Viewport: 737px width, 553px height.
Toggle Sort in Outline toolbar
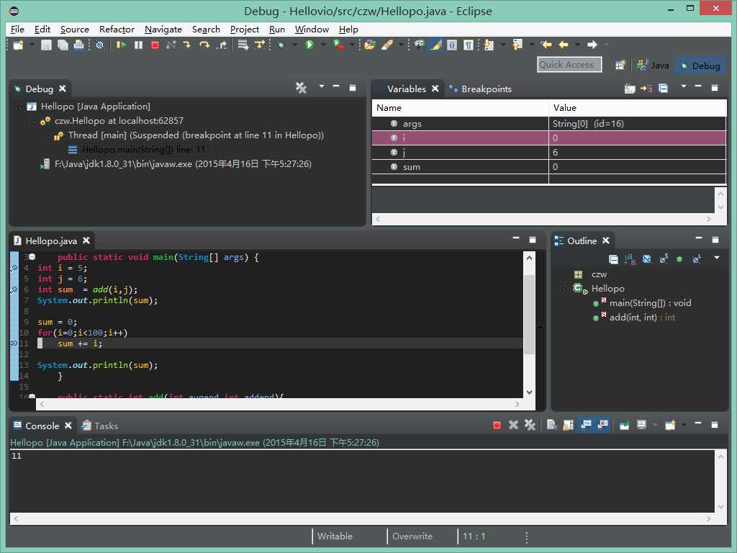pyautogui.click(x=630, y=259)
